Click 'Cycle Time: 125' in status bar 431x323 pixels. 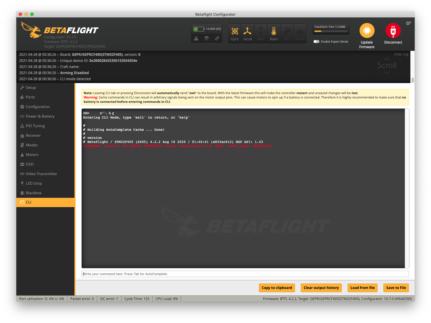point(137,299)
